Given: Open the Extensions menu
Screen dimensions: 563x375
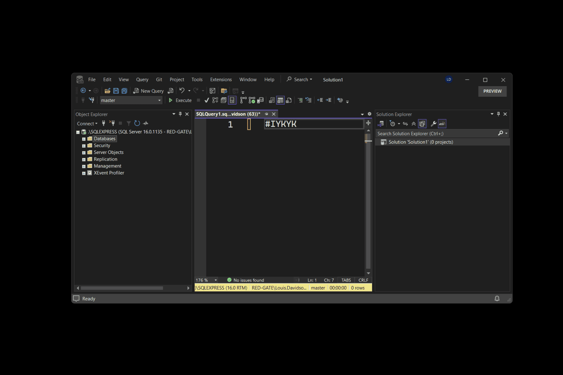Looking at the screenshot, I should coord(221,80).
